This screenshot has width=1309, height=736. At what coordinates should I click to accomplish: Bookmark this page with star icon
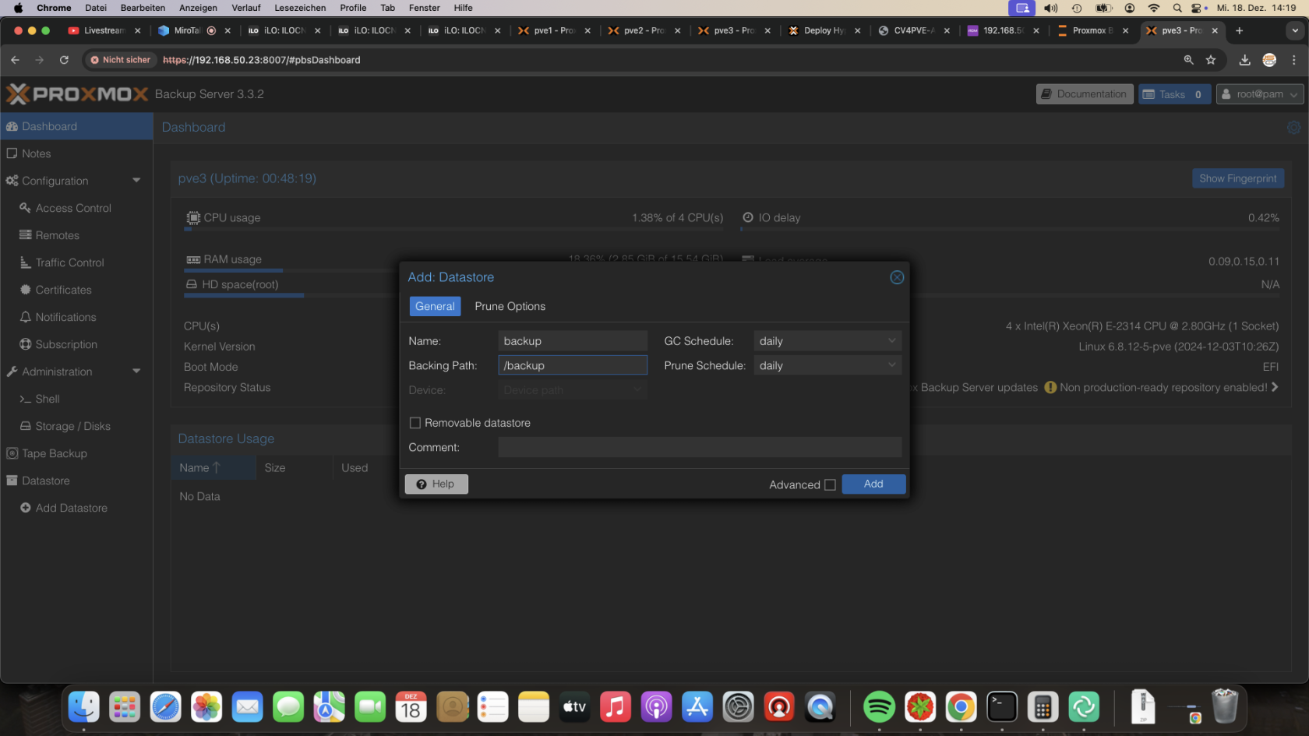coord(1210,60)
